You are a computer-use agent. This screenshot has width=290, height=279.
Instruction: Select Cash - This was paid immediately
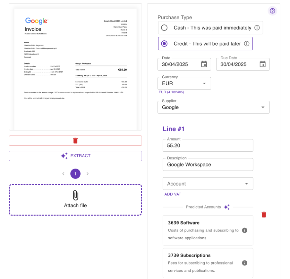coord(164,28)
